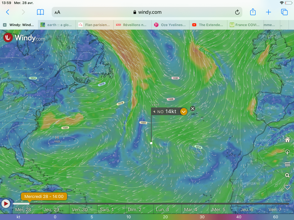Expand the wind 14kt picker details arrow
Screen dimensions: 294x220
[x=184, y=111]
